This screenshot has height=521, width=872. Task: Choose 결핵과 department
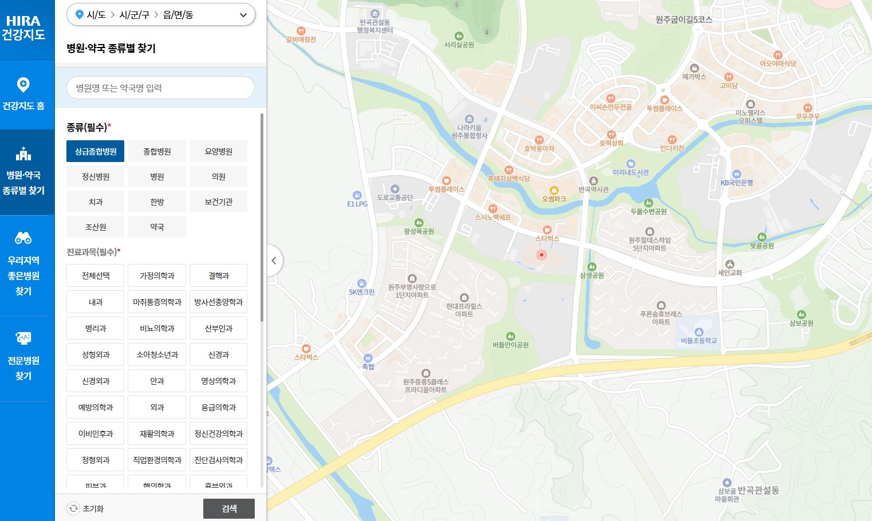coord(218,275)
